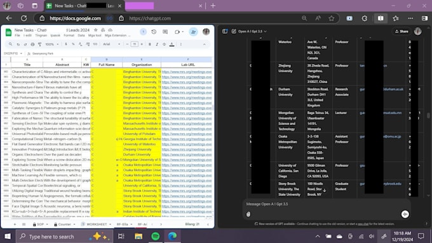The width and height of the screenshot is (432, 243).
Task: Click the Redo arrow in Sheets toolbar
Action: click(x=25, y=44)
